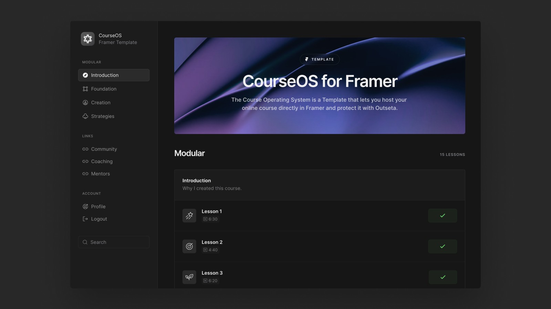Viewport: 551px width, 309px height.
Task: Toggle Lesson 1 completion checkmark
Action: tap(443, 216)
